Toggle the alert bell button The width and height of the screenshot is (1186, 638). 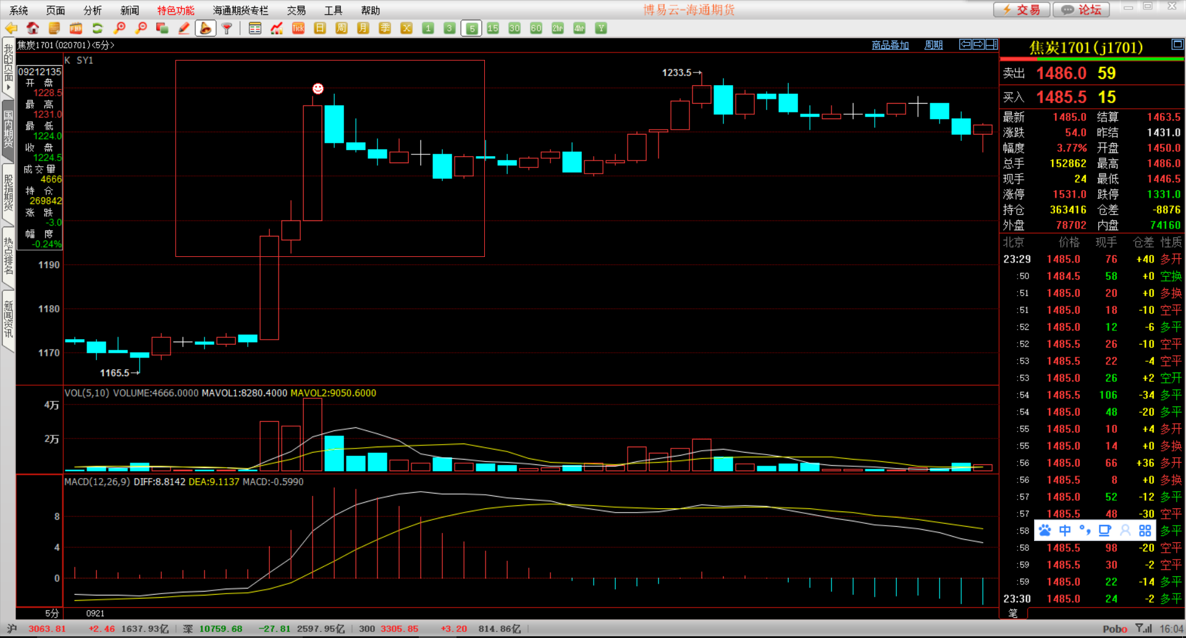point(206,28)
